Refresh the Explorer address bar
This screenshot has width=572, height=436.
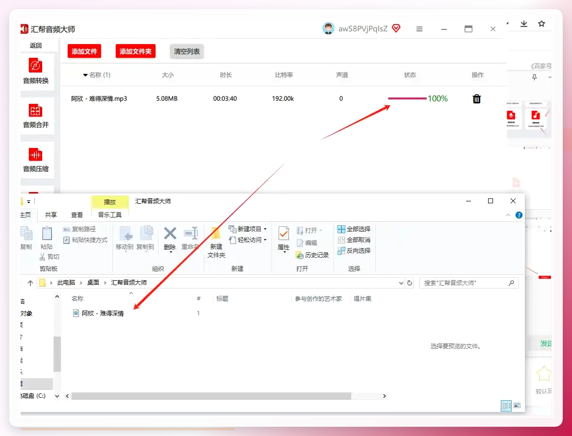[410, 283]
